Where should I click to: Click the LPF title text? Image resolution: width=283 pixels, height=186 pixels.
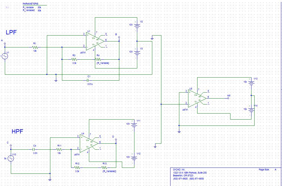click(11, 32)
